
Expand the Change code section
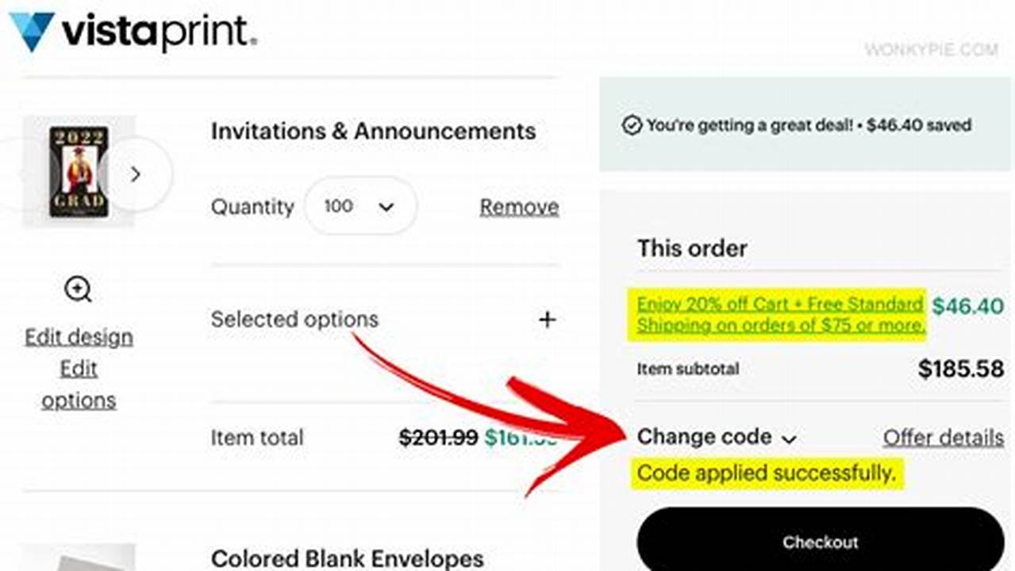[705, 437]
